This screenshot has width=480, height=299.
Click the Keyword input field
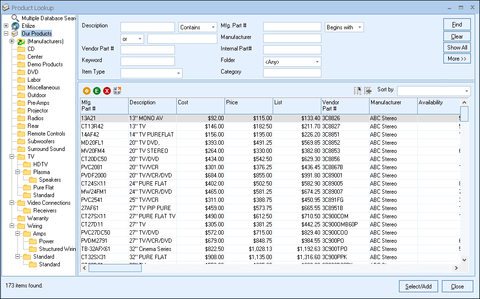(147, 61)
